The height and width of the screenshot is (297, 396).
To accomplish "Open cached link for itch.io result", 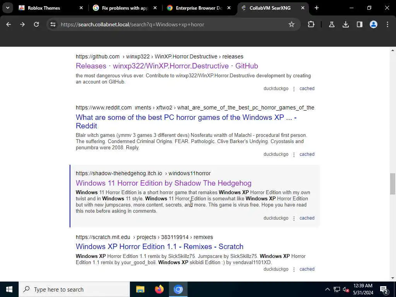I will tap(307, 218).
